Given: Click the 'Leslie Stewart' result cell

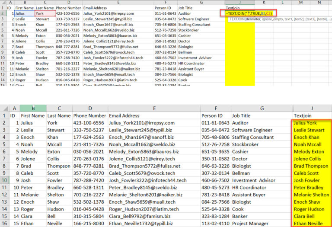Looking at the screenshot, I should point(311,130).
